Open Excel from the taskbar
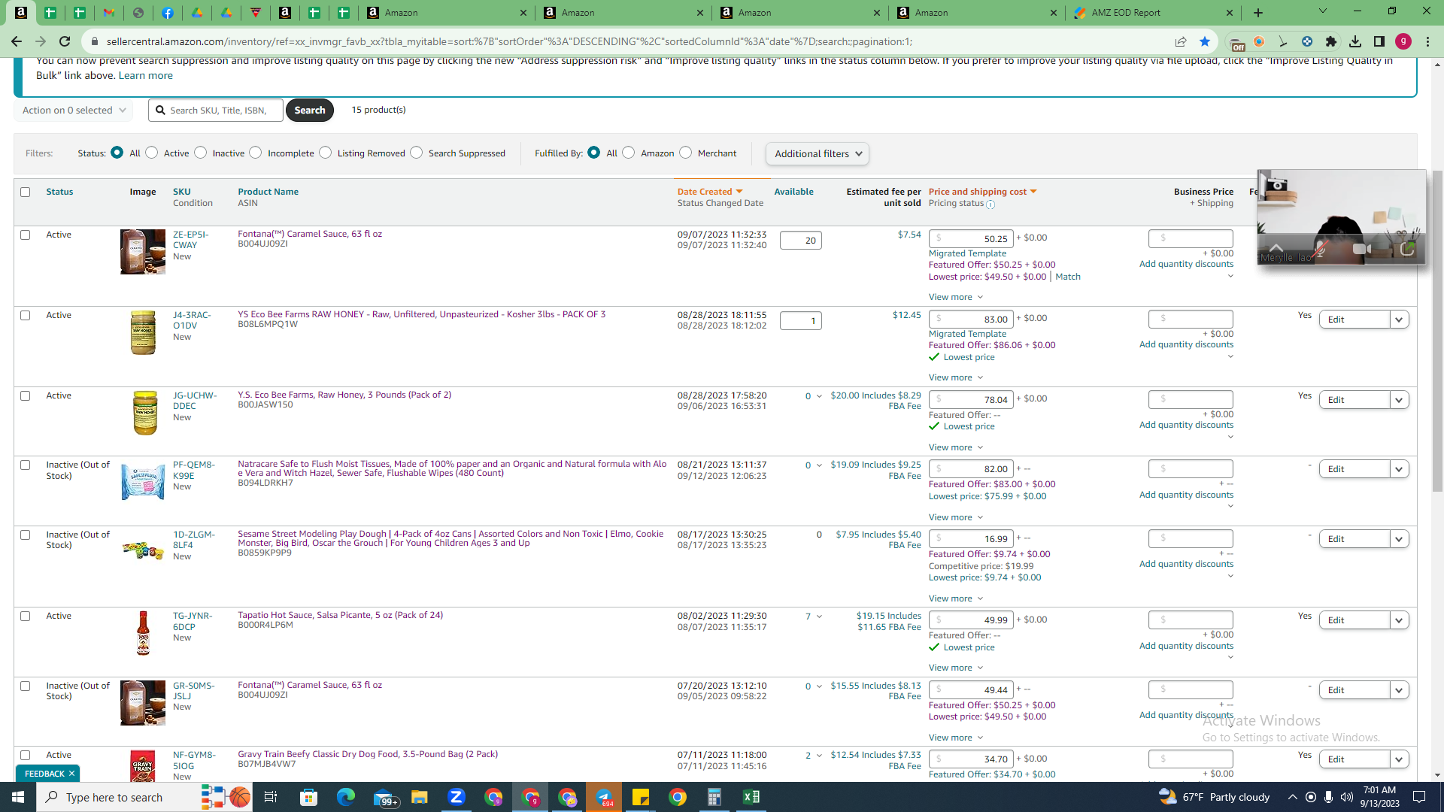This screenshot has width=1444, height=812. pos(751,797)
